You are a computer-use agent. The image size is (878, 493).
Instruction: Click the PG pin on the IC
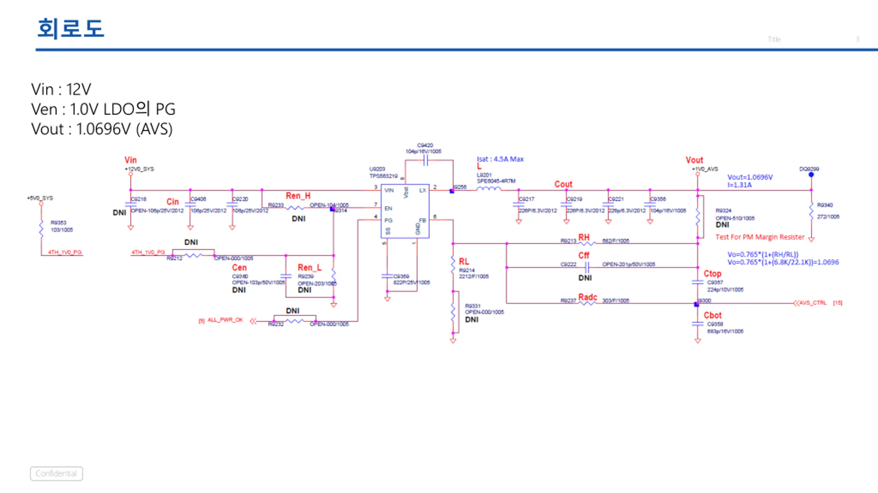(388, 220)
